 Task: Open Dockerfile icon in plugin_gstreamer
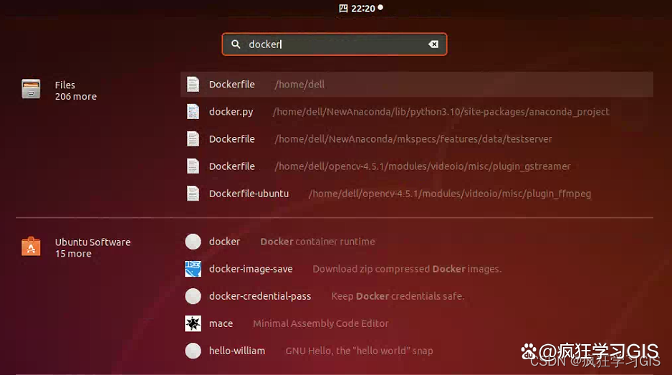193,166
